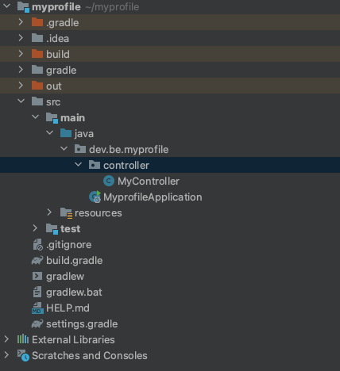The width and height of the screenshot is (340, 371).
Task: Select the myprofile project name label
Action: pos(56,7)
